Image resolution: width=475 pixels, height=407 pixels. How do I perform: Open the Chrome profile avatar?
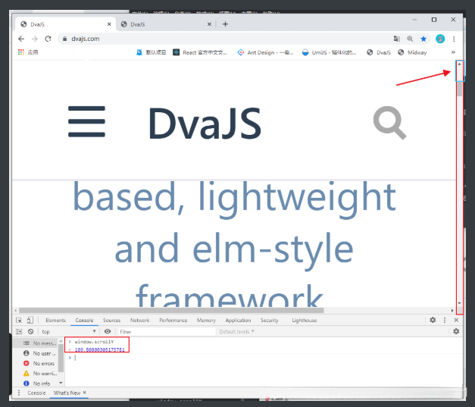coord(440,39)
